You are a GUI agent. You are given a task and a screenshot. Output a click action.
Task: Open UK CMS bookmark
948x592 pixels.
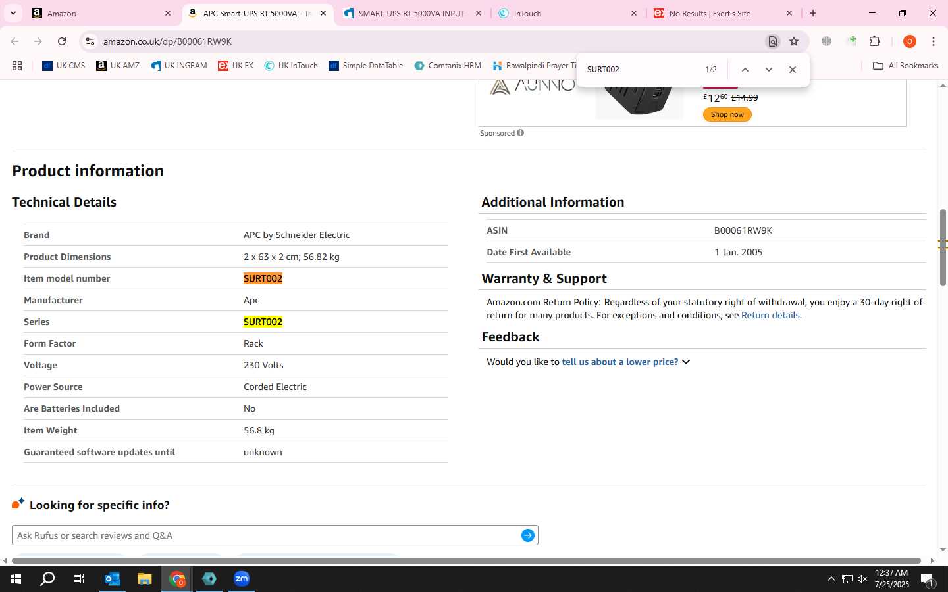coord(64,66)
